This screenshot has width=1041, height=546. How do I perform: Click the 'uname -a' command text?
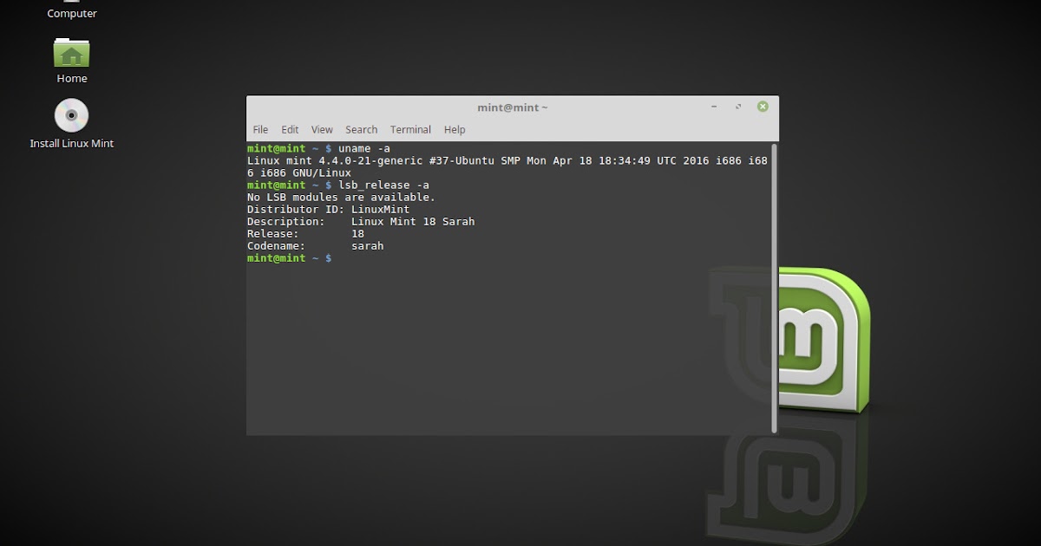click(363, 148)
